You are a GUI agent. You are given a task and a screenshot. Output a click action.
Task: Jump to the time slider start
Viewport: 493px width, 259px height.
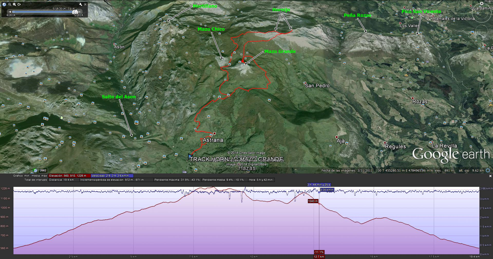tap(10, 12)
